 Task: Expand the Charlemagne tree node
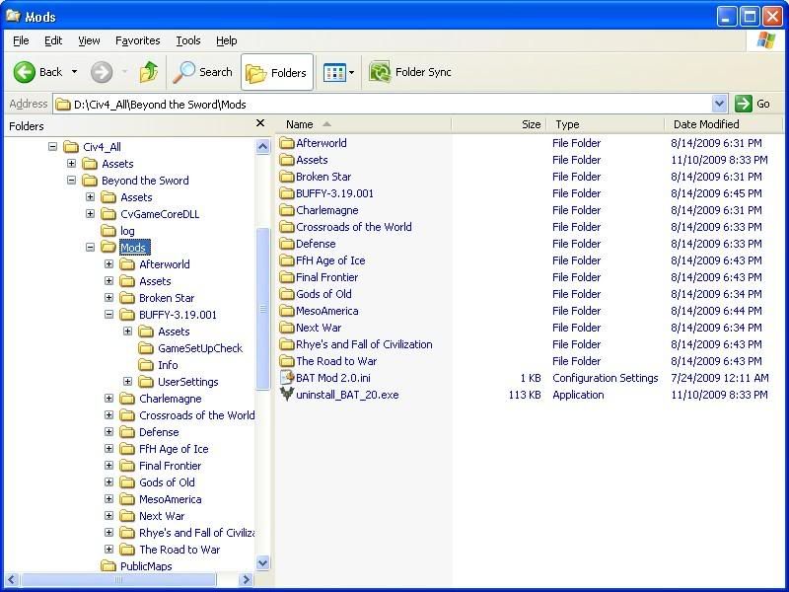pyautogui.click(x=108, y=399)
